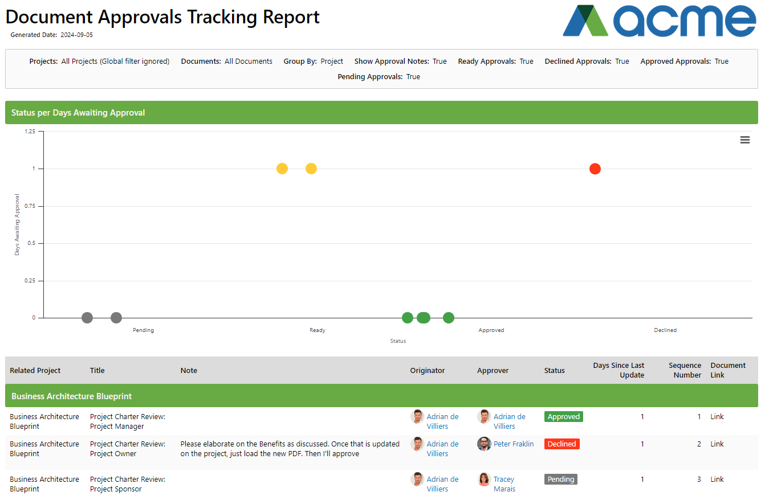This screenshot has width=765, height=500.
Task: Click Adrian de Villiers' originator avatar
Action: click(x=417, y=416)
